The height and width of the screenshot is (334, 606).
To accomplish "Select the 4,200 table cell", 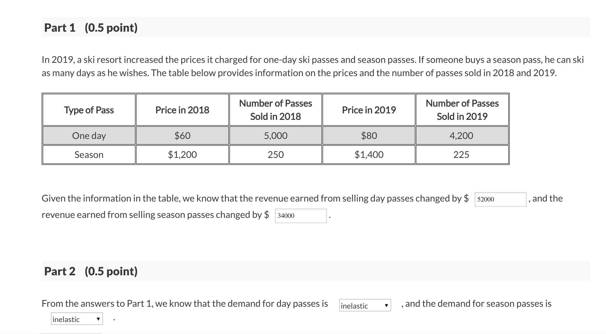I will click(461, 135).
